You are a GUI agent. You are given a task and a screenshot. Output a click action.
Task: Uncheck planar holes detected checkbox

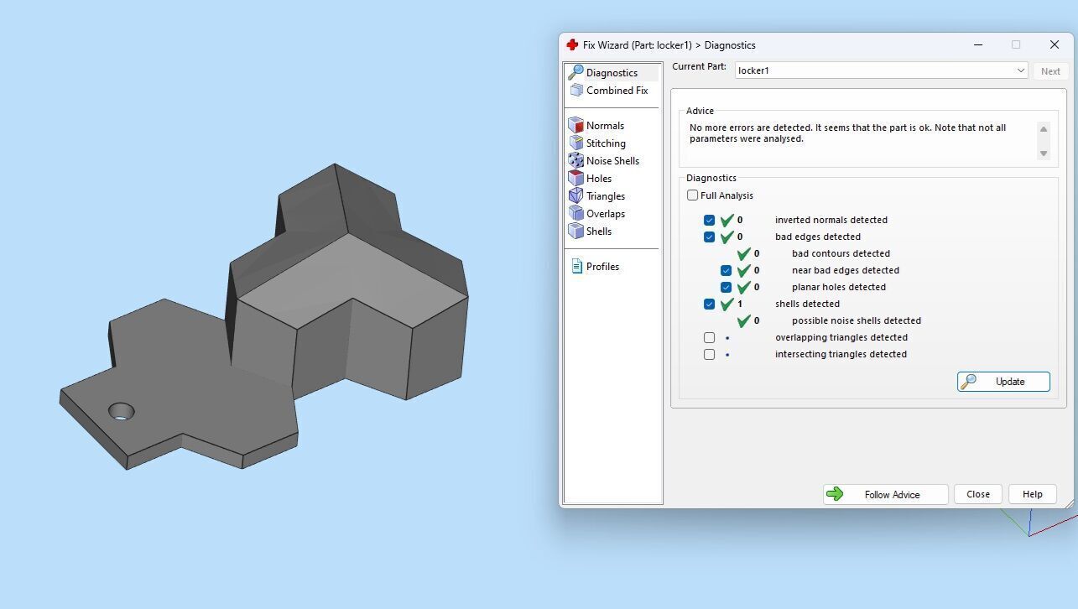point(726,287)
